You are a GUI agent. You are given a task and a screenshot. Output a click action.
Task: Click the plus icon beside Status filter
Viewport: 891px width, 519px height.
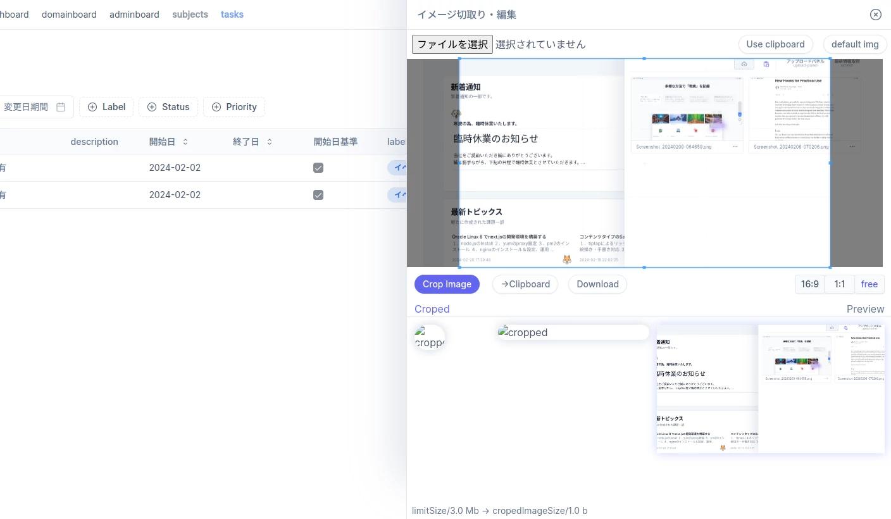(152, 107)
